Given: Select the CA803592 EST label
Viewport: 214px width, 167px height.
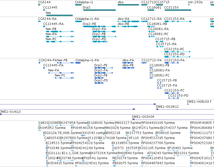Looking at the screenshot, I should [52, 138].
